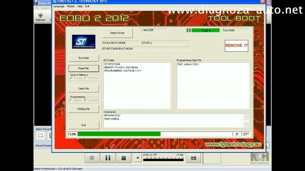Image resolution: width=305 pixels, height=171 pixels.
Task: Click the EOBD2 window title bar icon
Action: click(55, 1)
